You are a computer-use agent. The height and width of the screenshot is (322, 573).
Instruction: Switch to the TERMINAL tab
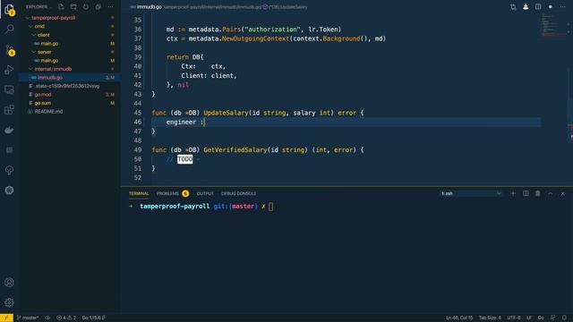pyautogui.click(x=139, y=193)
